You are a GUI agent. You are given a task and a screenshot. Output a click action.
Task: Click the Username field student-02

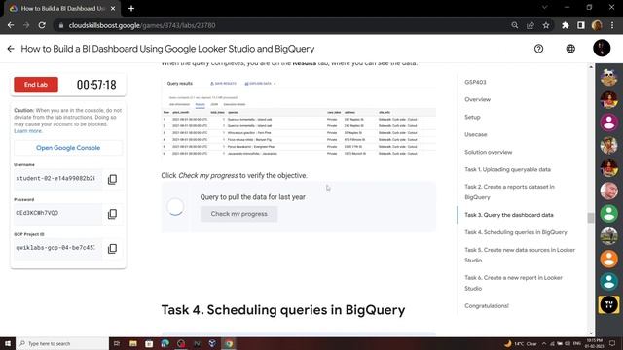[x=57, y=179]
